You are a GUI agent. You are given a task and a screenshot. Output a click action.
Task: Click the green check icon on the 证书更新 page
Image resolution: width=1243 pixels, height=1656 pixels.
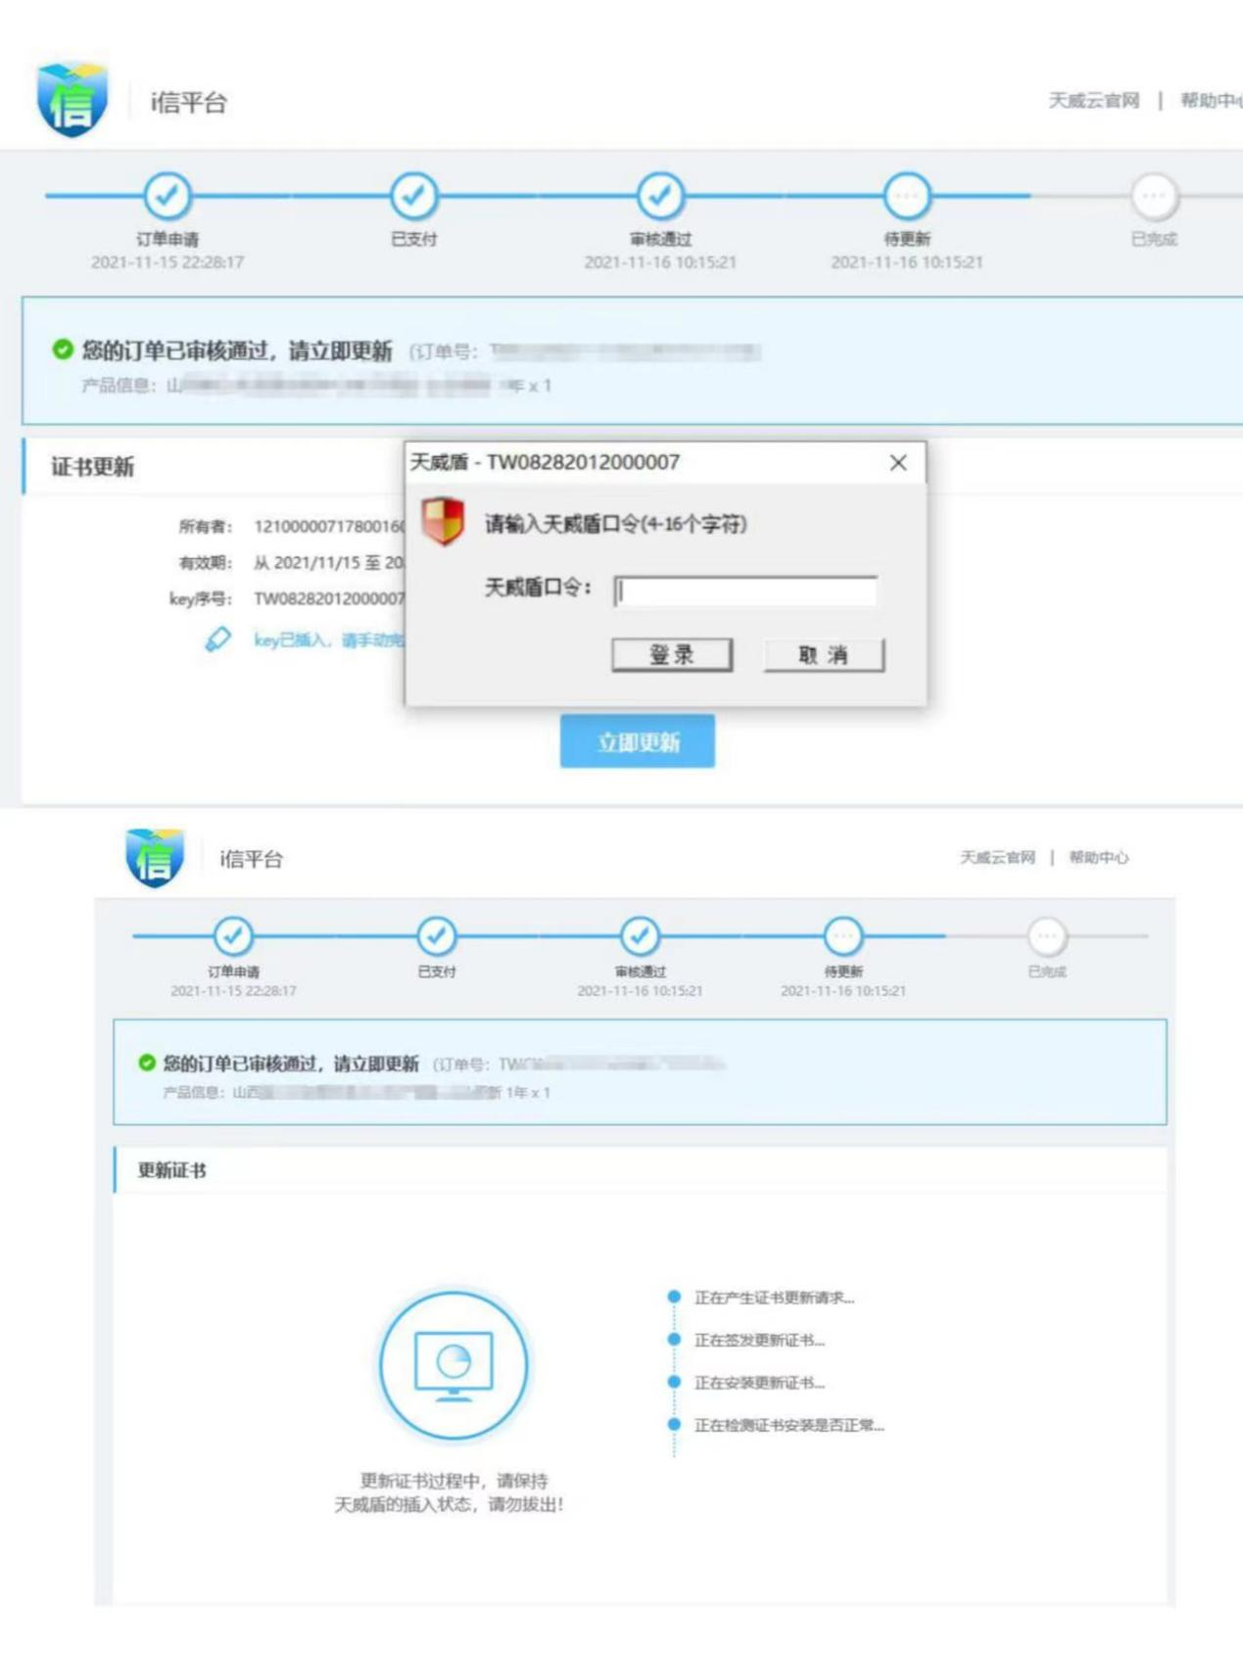pos(63,350)
